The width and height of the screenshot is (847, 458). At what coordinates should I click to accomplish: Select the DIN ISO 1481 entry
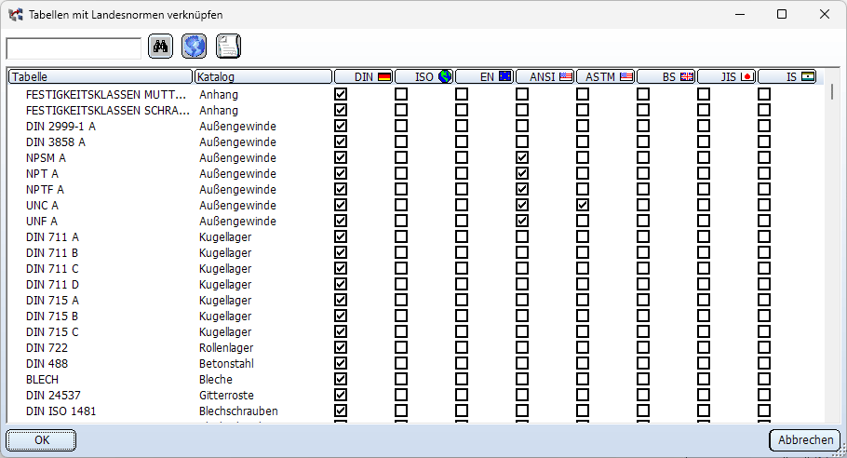(x=61, y=411)
